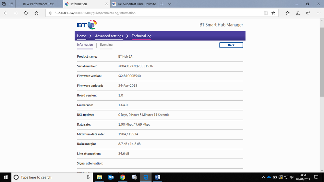324x182 pixels.
Task: Go to the browser home page
Action: pyautogui.click(x=37, y=13)
